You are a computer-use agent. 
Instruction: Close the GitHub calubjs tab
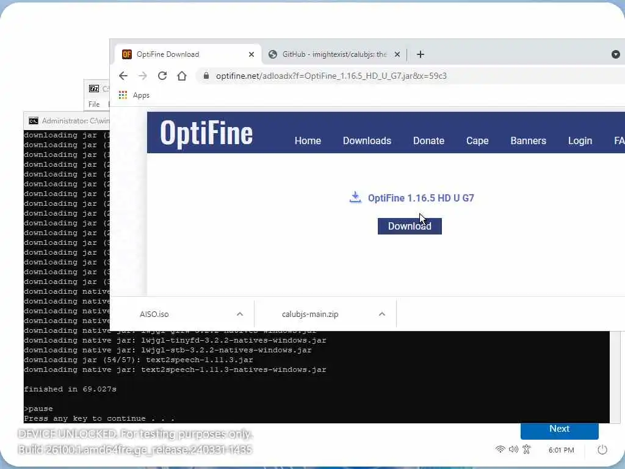pos(397,54)
